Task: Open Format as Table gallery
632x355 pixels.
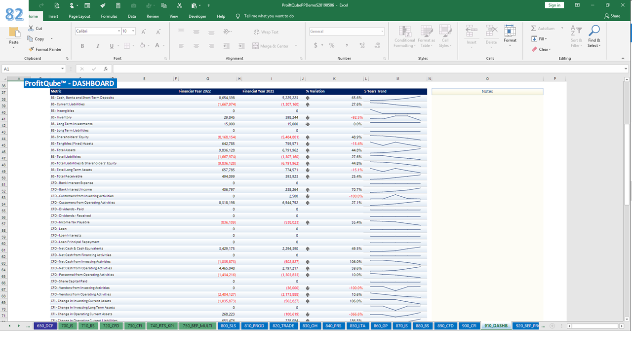Action: click(426, 36)
